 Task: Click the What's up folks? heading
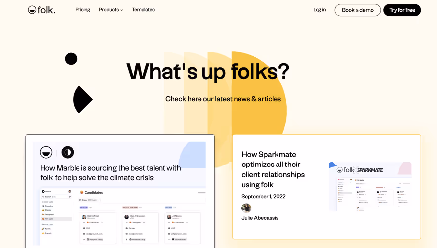208,72
